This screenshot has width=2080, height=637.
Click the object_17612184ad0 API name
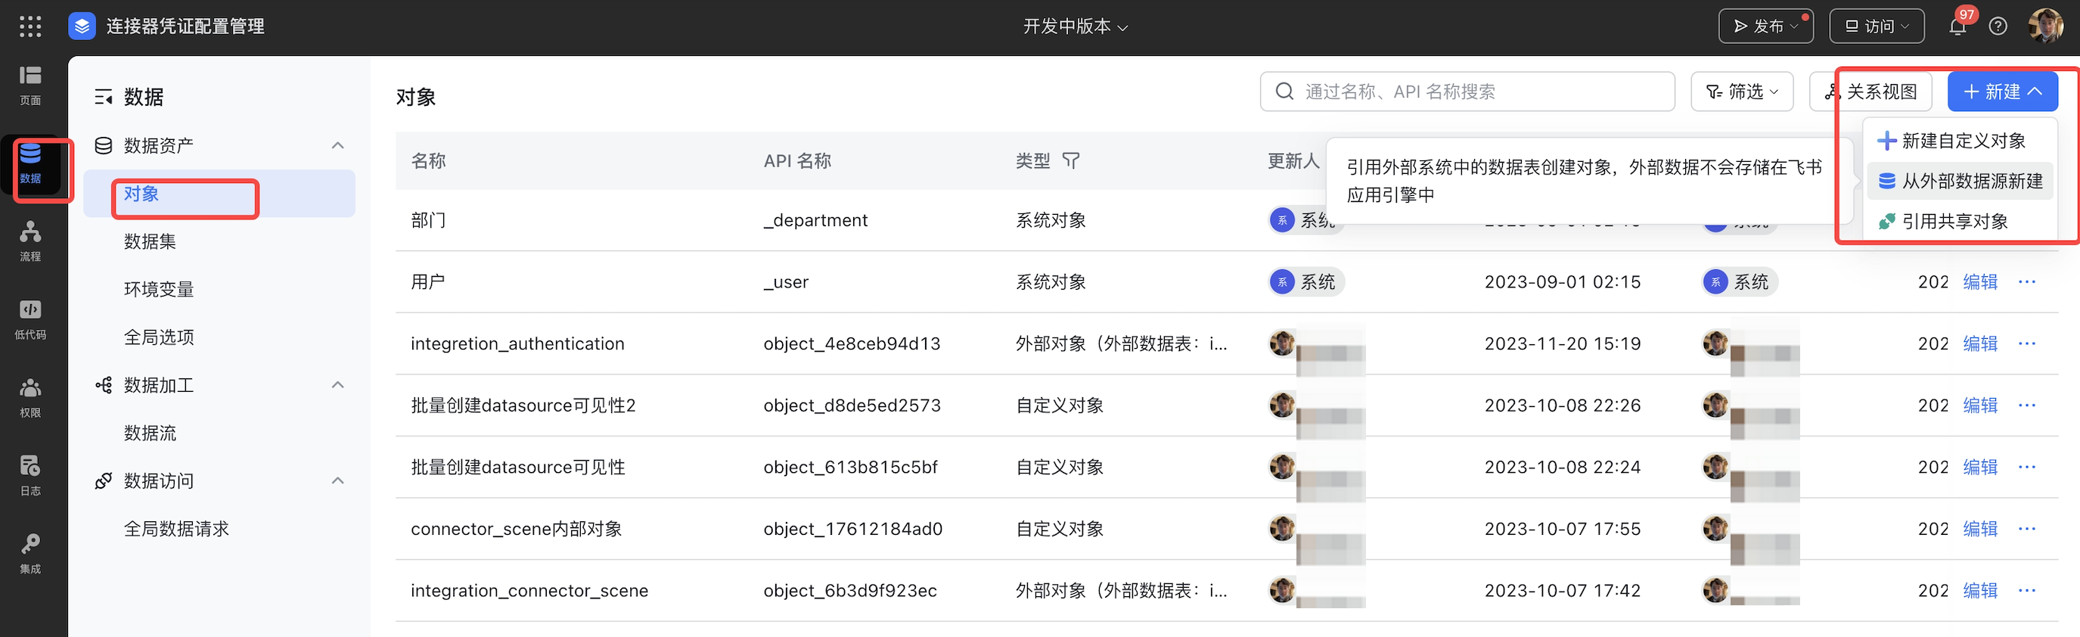pos(852,529)
